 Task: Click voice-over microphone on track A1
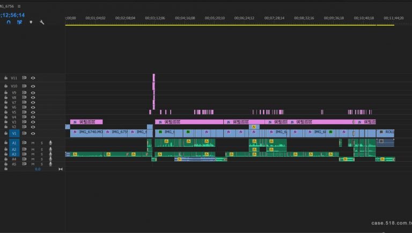click(x=50, y=143)
